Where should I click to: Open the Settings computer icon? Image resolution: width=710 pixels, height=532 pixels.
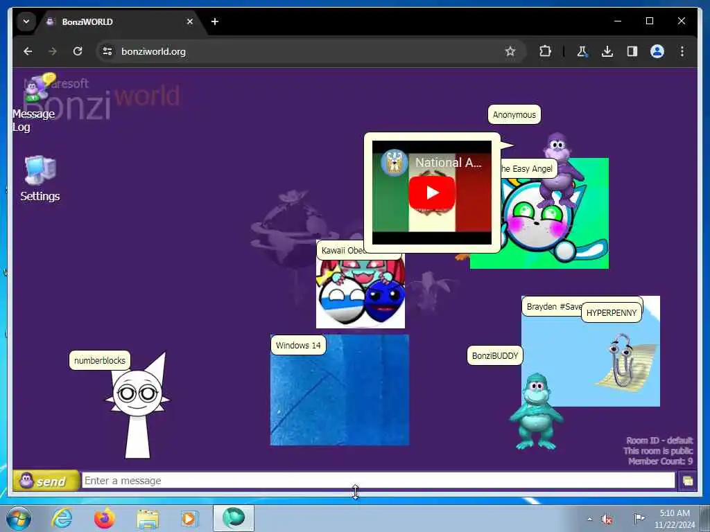point(40,178)
